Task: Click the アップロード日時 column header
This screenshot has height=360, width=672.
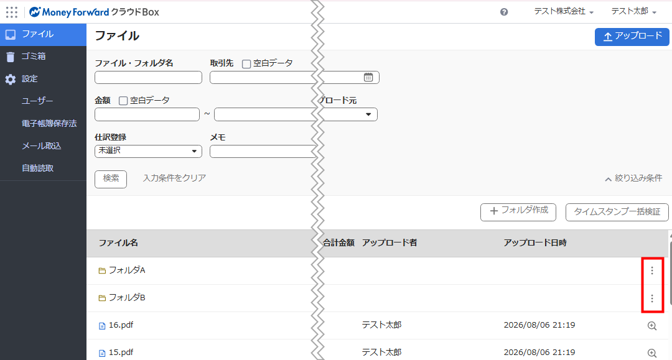Action: pos(535,242)
